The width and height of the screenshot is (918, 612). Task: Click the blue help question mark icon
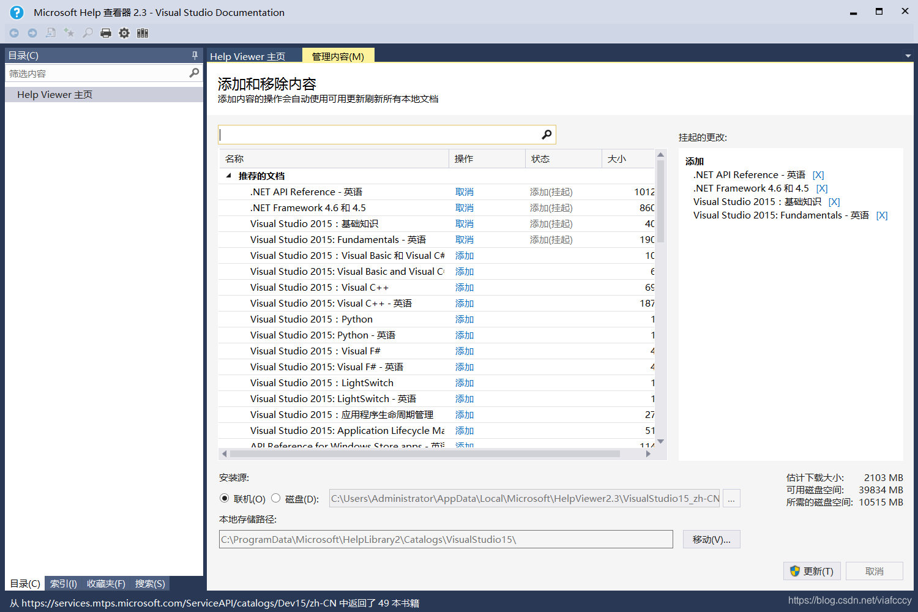pos(17,12)
